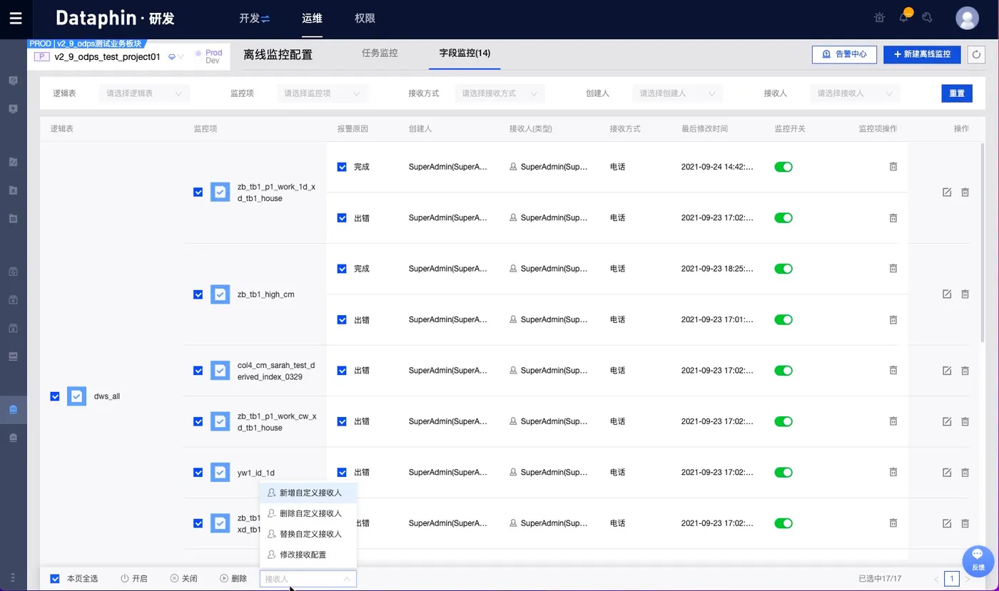The height and width of the screenshot is (591, 999).
Task: Click the 新建离线监控 button
Action: point(922,54)
